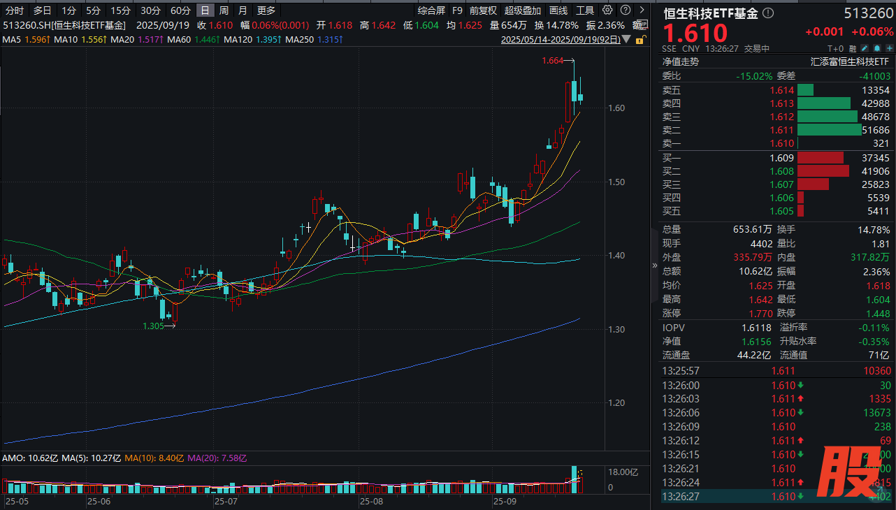Click the 超级叠加 overlay button
The height and width of the screenshot is (510, 896).
click(523, 10)
